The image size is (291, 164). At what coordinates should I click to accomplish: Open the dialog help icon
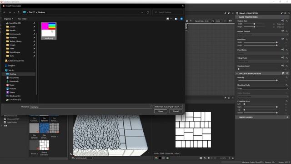(181, 19)
